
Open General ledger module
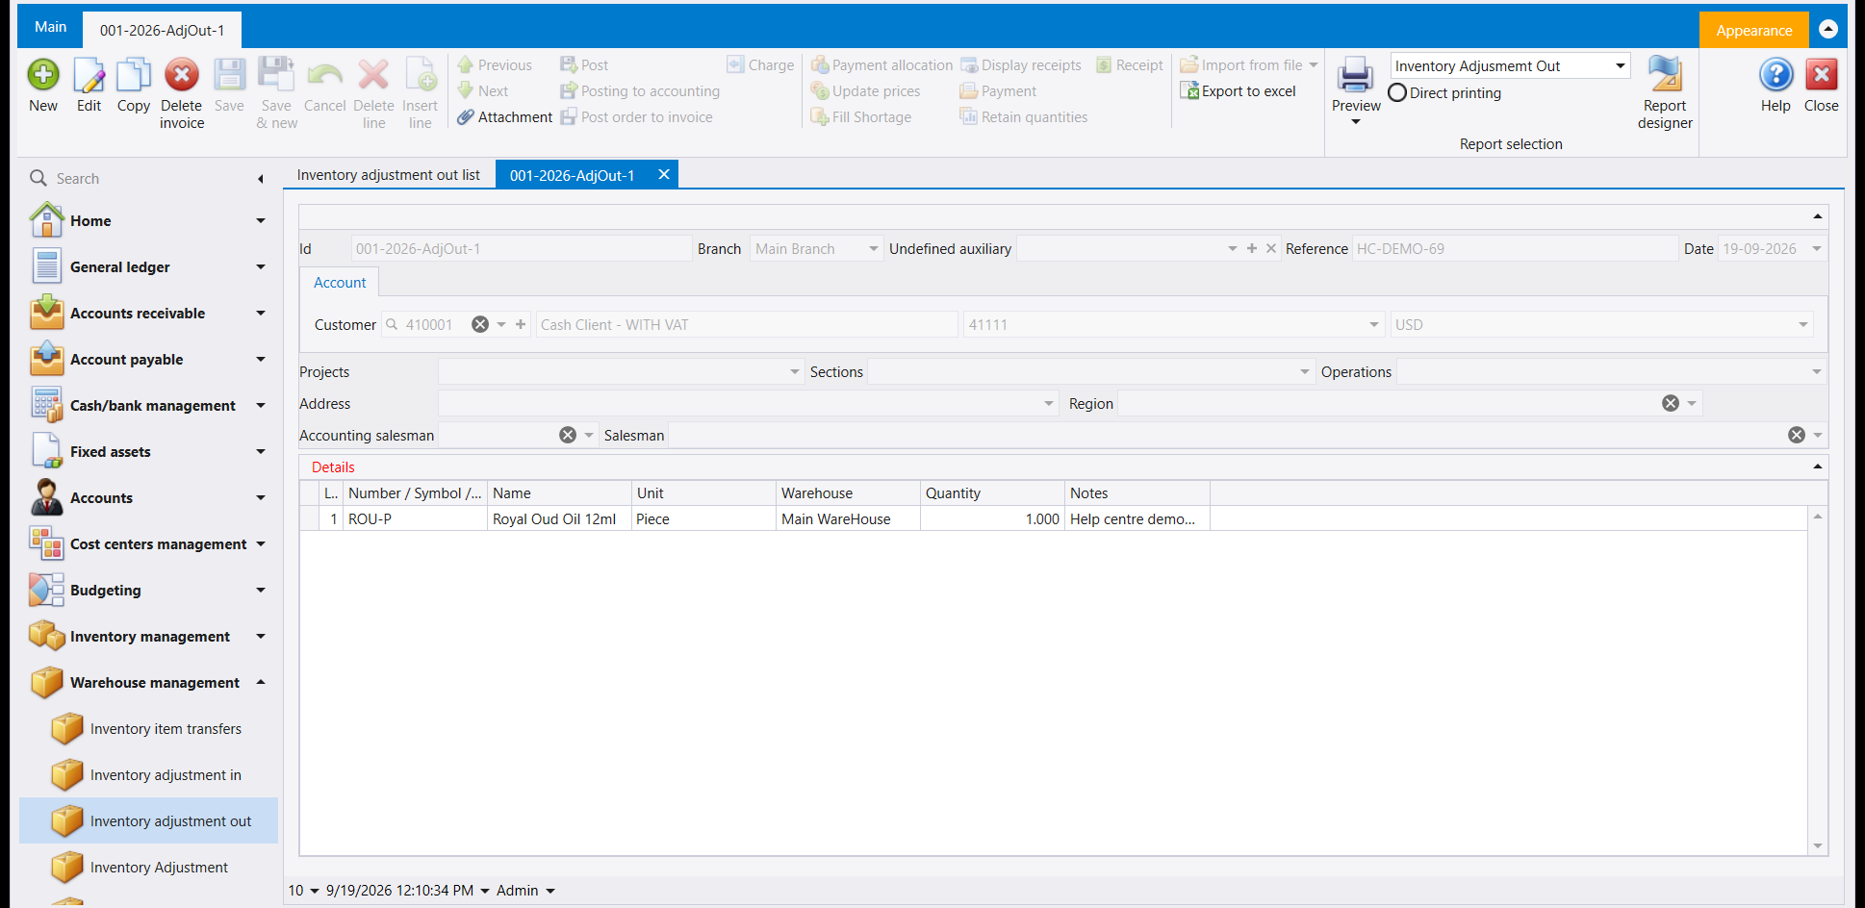coord(147,267)
